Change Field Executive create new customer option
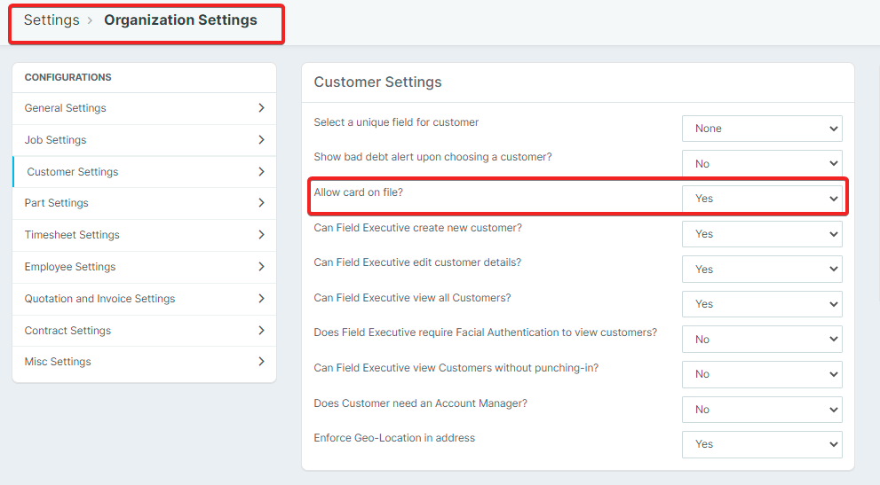This screenshot has height=485, width=880. [761, 234]
